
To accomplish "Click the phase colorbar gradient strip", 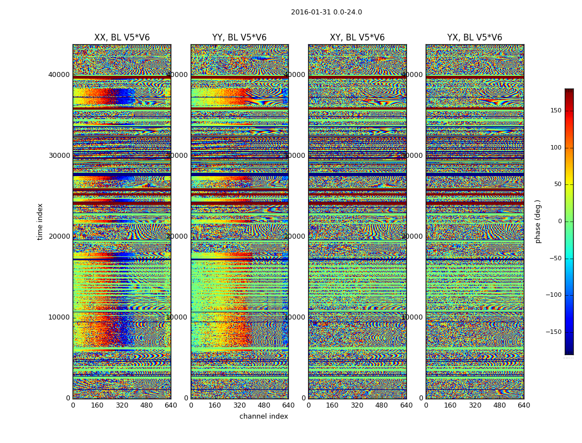I will click(x=569, y=221).
